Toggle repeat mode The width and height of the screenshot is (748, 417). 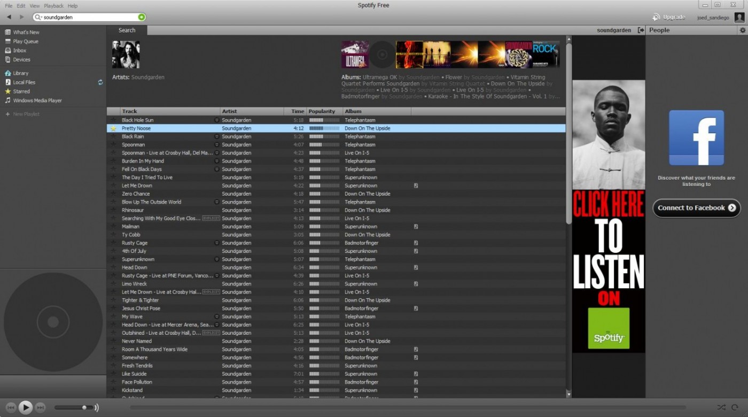[x=735, y=407]
